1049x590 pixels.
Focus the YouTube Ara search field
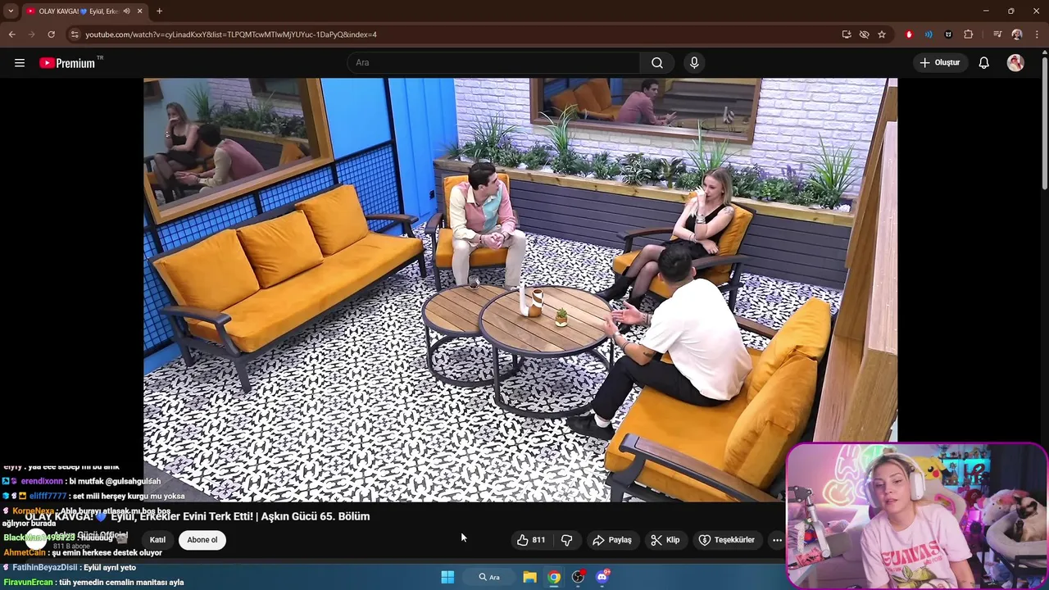(494, 62)
